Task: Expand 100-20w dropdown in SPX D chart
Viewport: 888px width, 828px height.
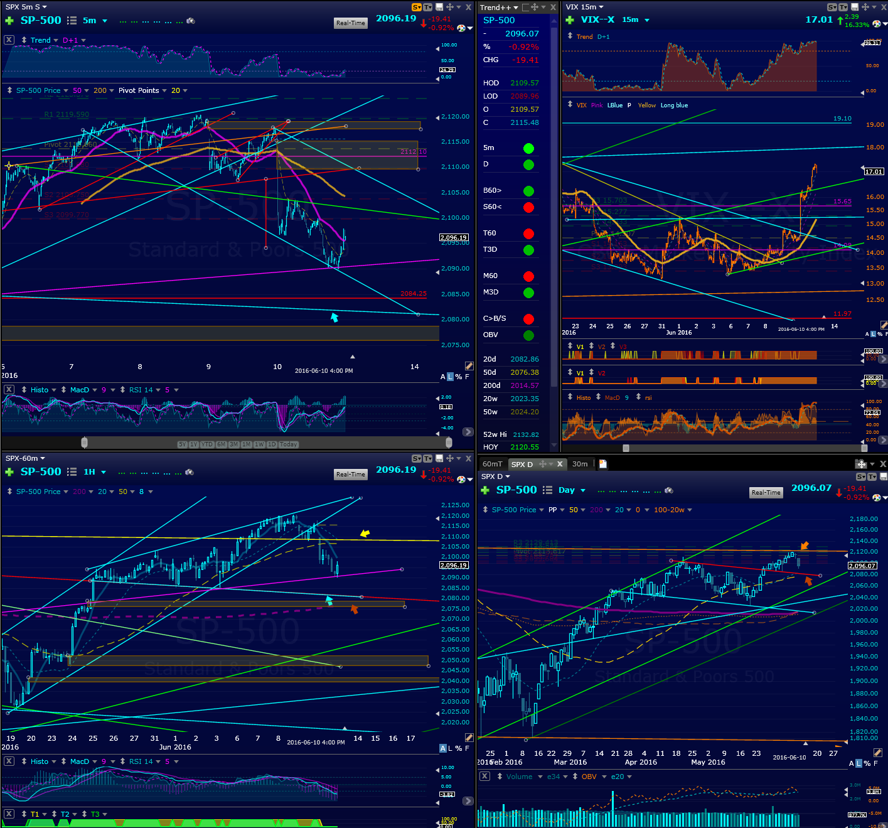Action: (690, 510)
